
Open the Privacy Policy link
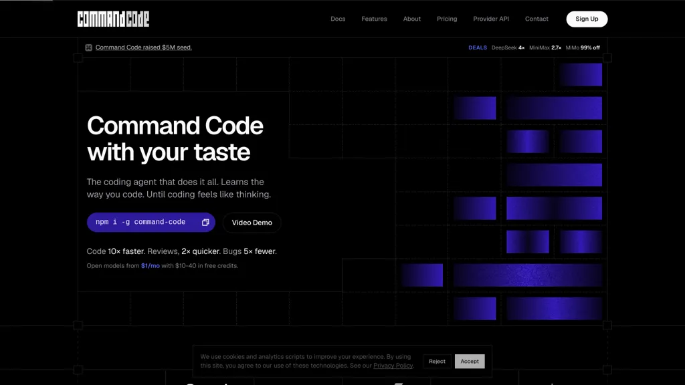point(393,366)
